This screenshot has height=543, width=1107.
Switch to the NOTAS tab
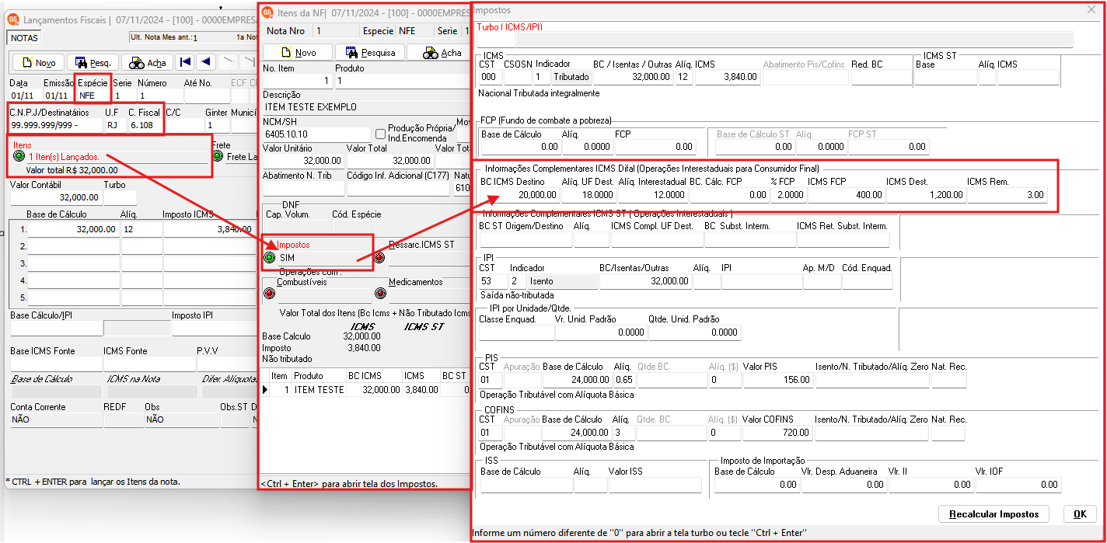pos(23,37)
